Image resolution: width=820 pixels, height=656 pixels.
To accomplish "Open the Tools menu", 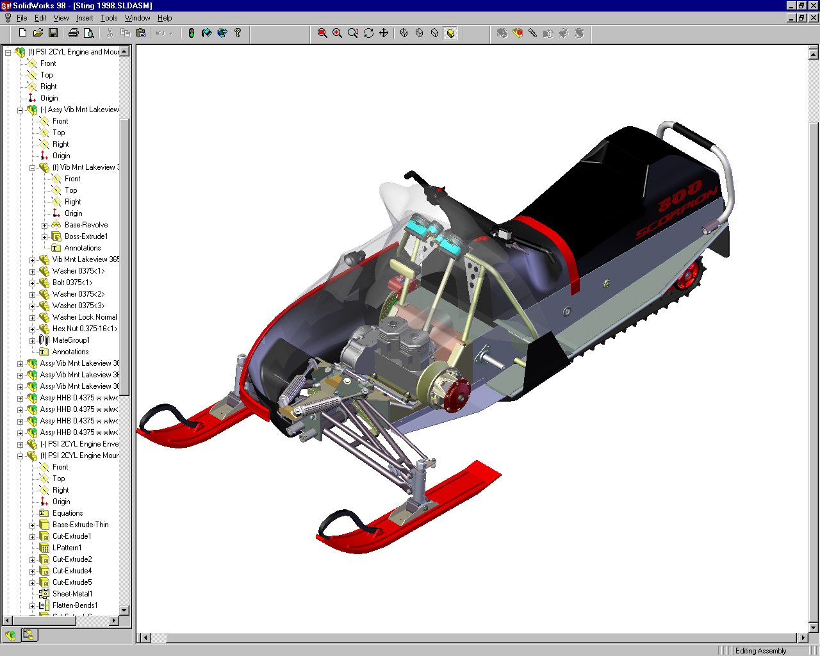I will [109, 18].
